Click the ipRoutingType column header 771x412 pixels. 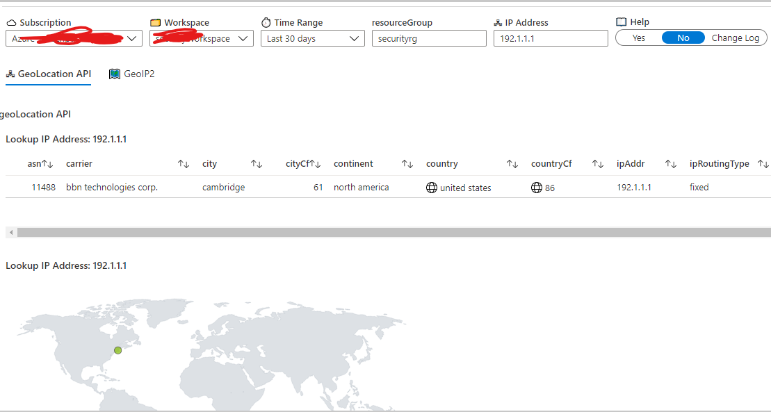720,164
